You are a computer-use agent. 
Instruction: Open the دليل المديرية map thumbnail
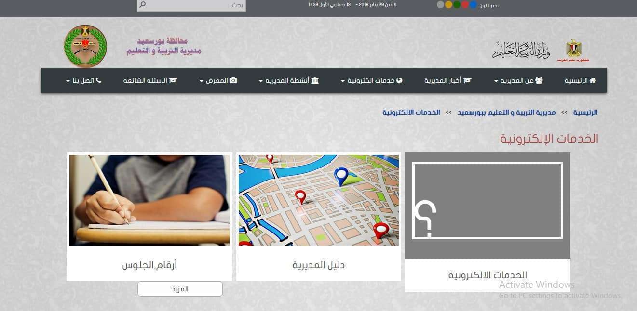click(319, 200)
